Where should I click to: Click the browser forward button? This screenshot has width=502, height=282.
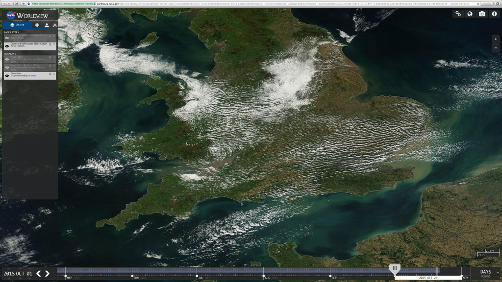pyautogui.click(x=10, y=3)
